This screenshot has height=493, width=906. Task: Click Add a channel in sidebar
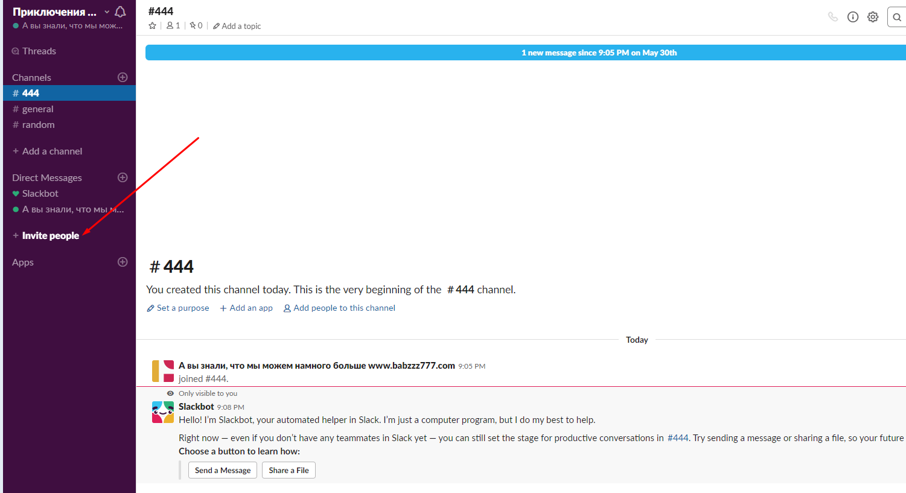[52, 151]
